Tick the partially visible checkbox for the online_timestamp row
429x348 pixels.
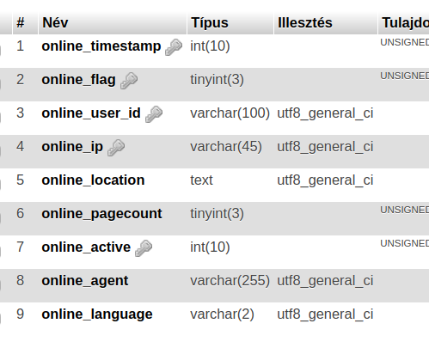tap(0, 51)
